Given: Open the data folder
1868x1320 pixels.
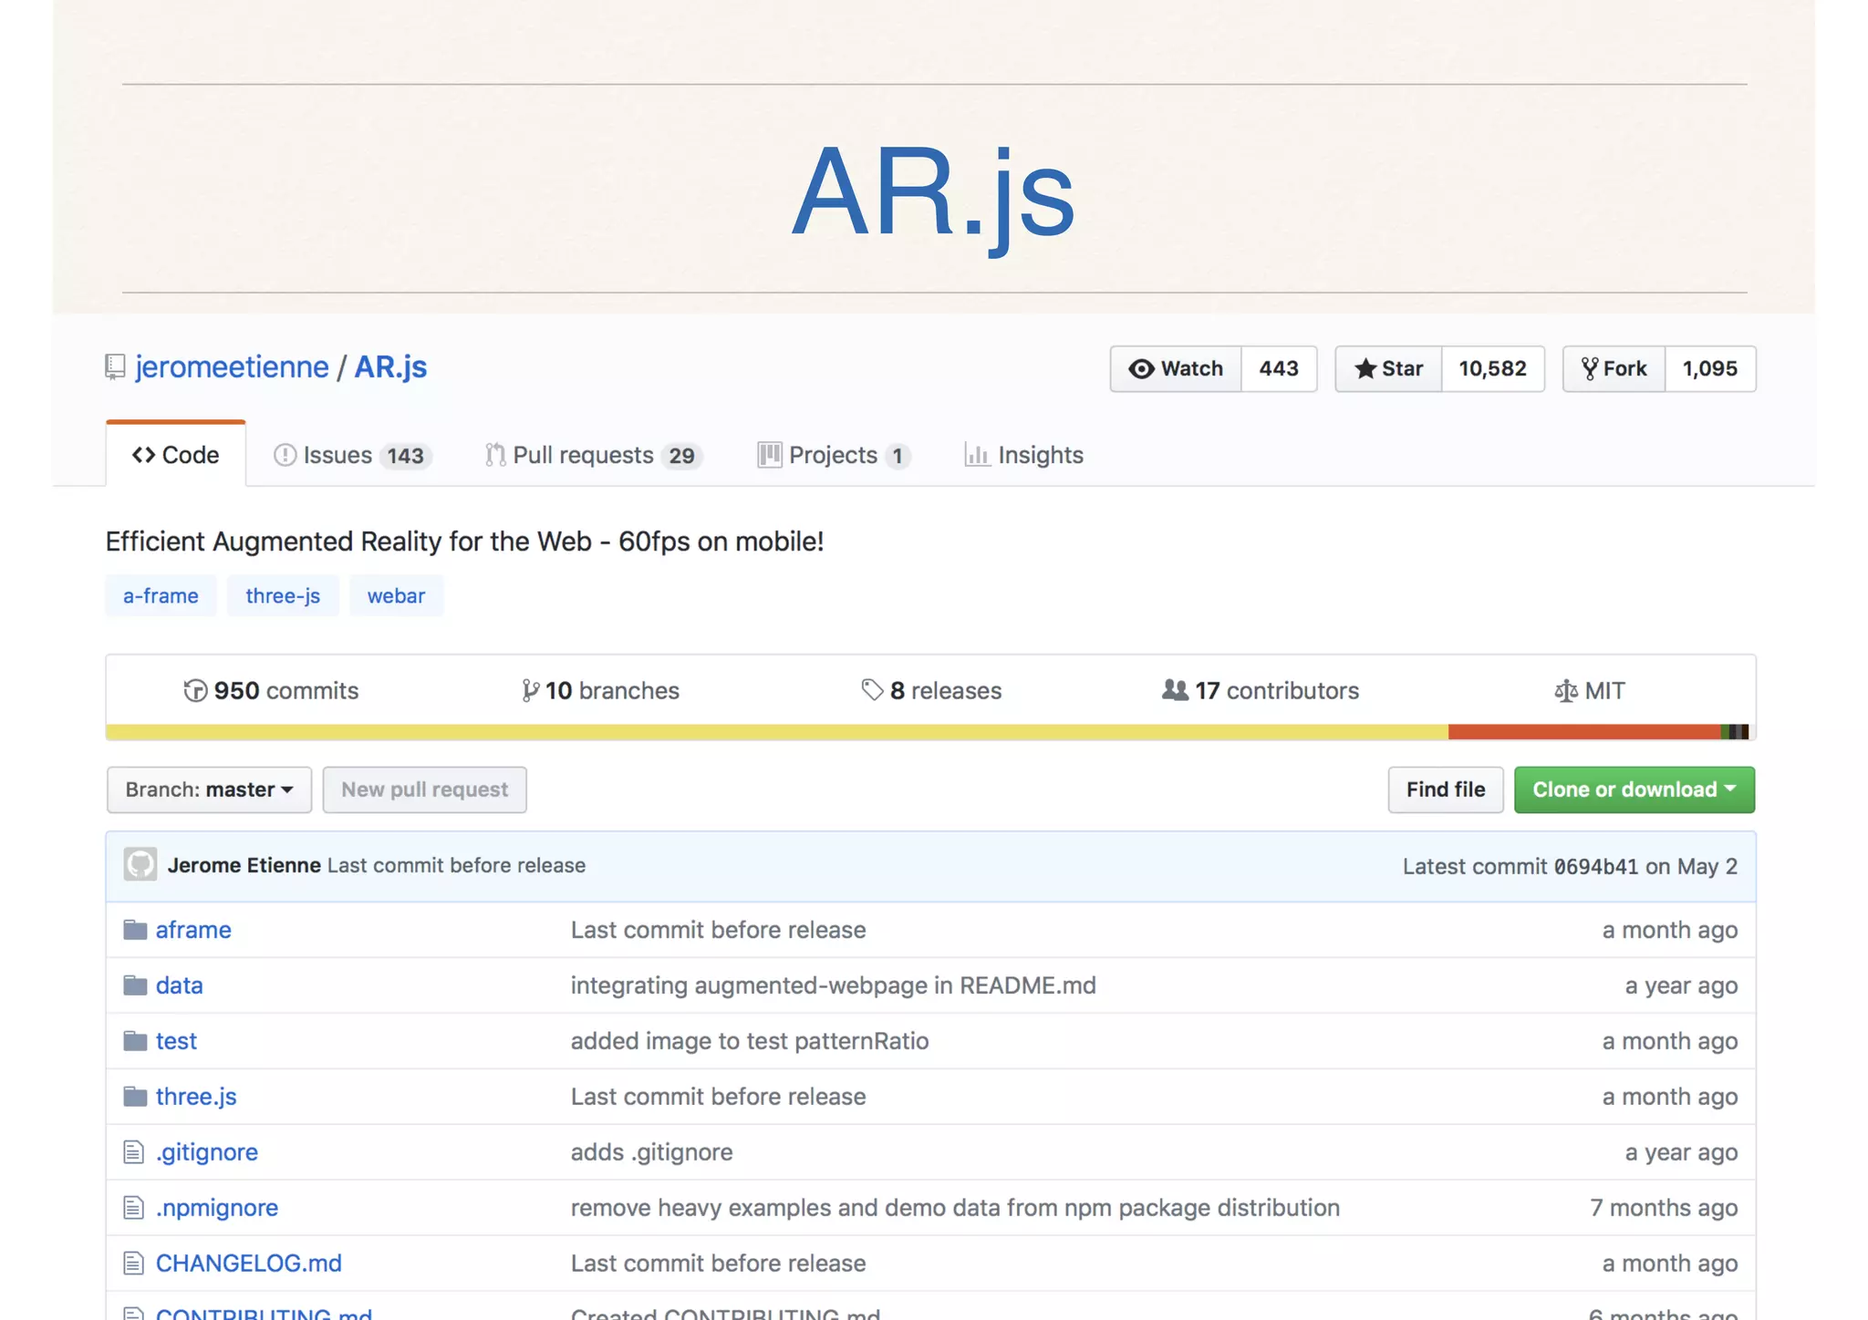Looking at the screenshot, I should [x=180, y=985].
